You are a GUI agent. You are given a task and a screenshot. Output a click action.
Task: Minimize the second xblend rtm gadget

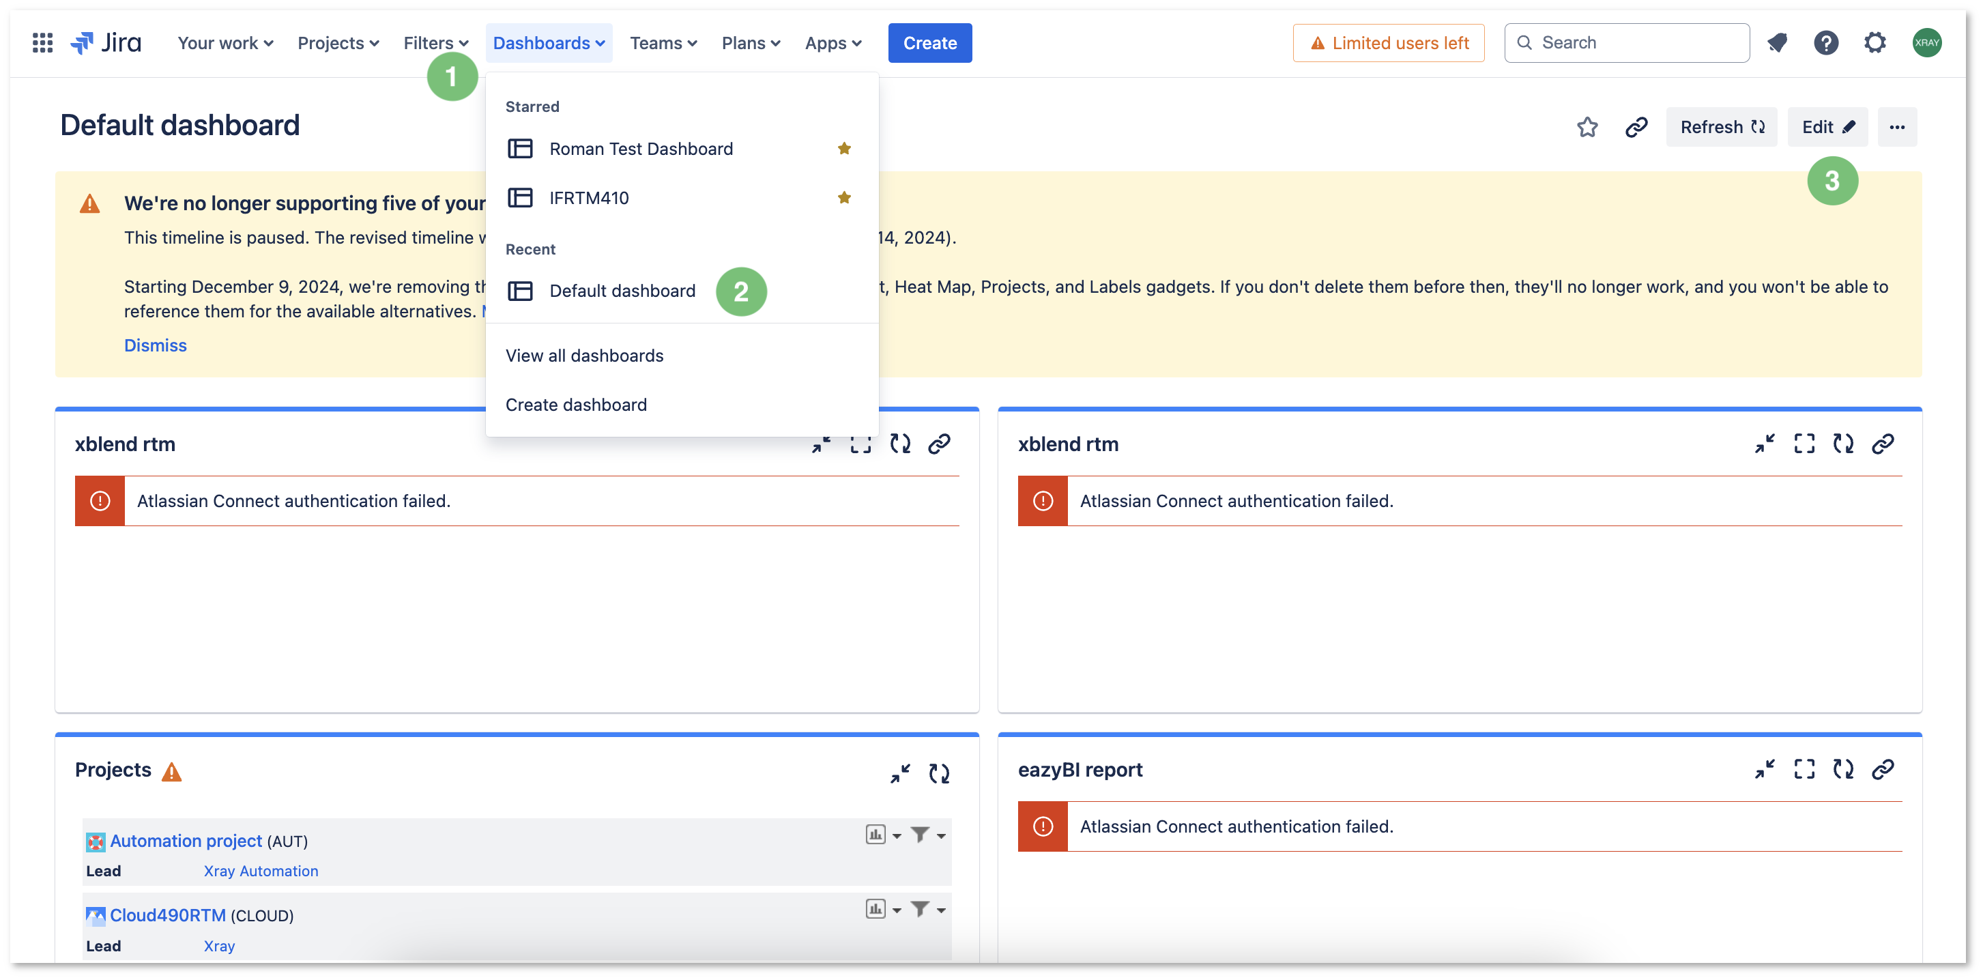tap(1765, 444)
